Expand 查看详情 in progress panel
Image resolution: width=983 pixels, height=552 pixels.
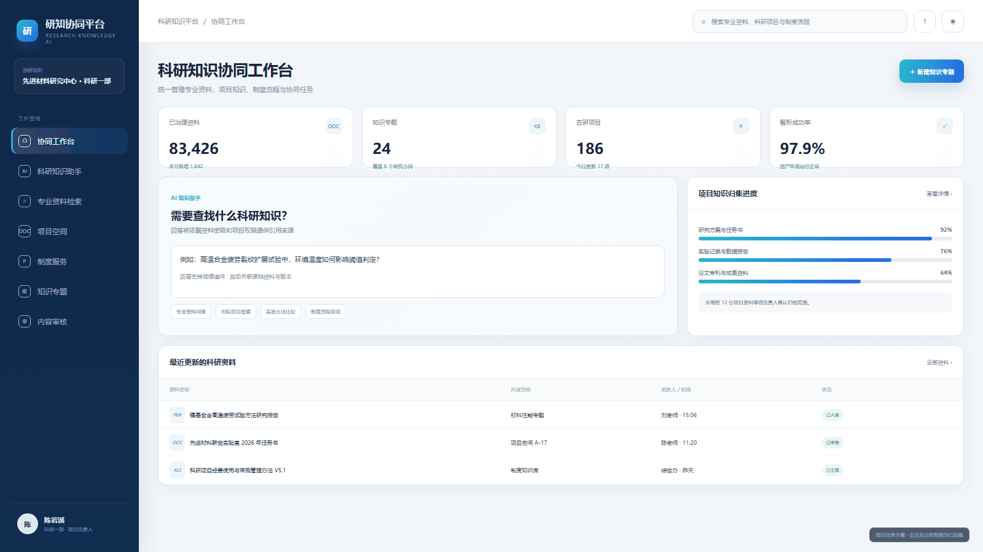pos(939,194)
